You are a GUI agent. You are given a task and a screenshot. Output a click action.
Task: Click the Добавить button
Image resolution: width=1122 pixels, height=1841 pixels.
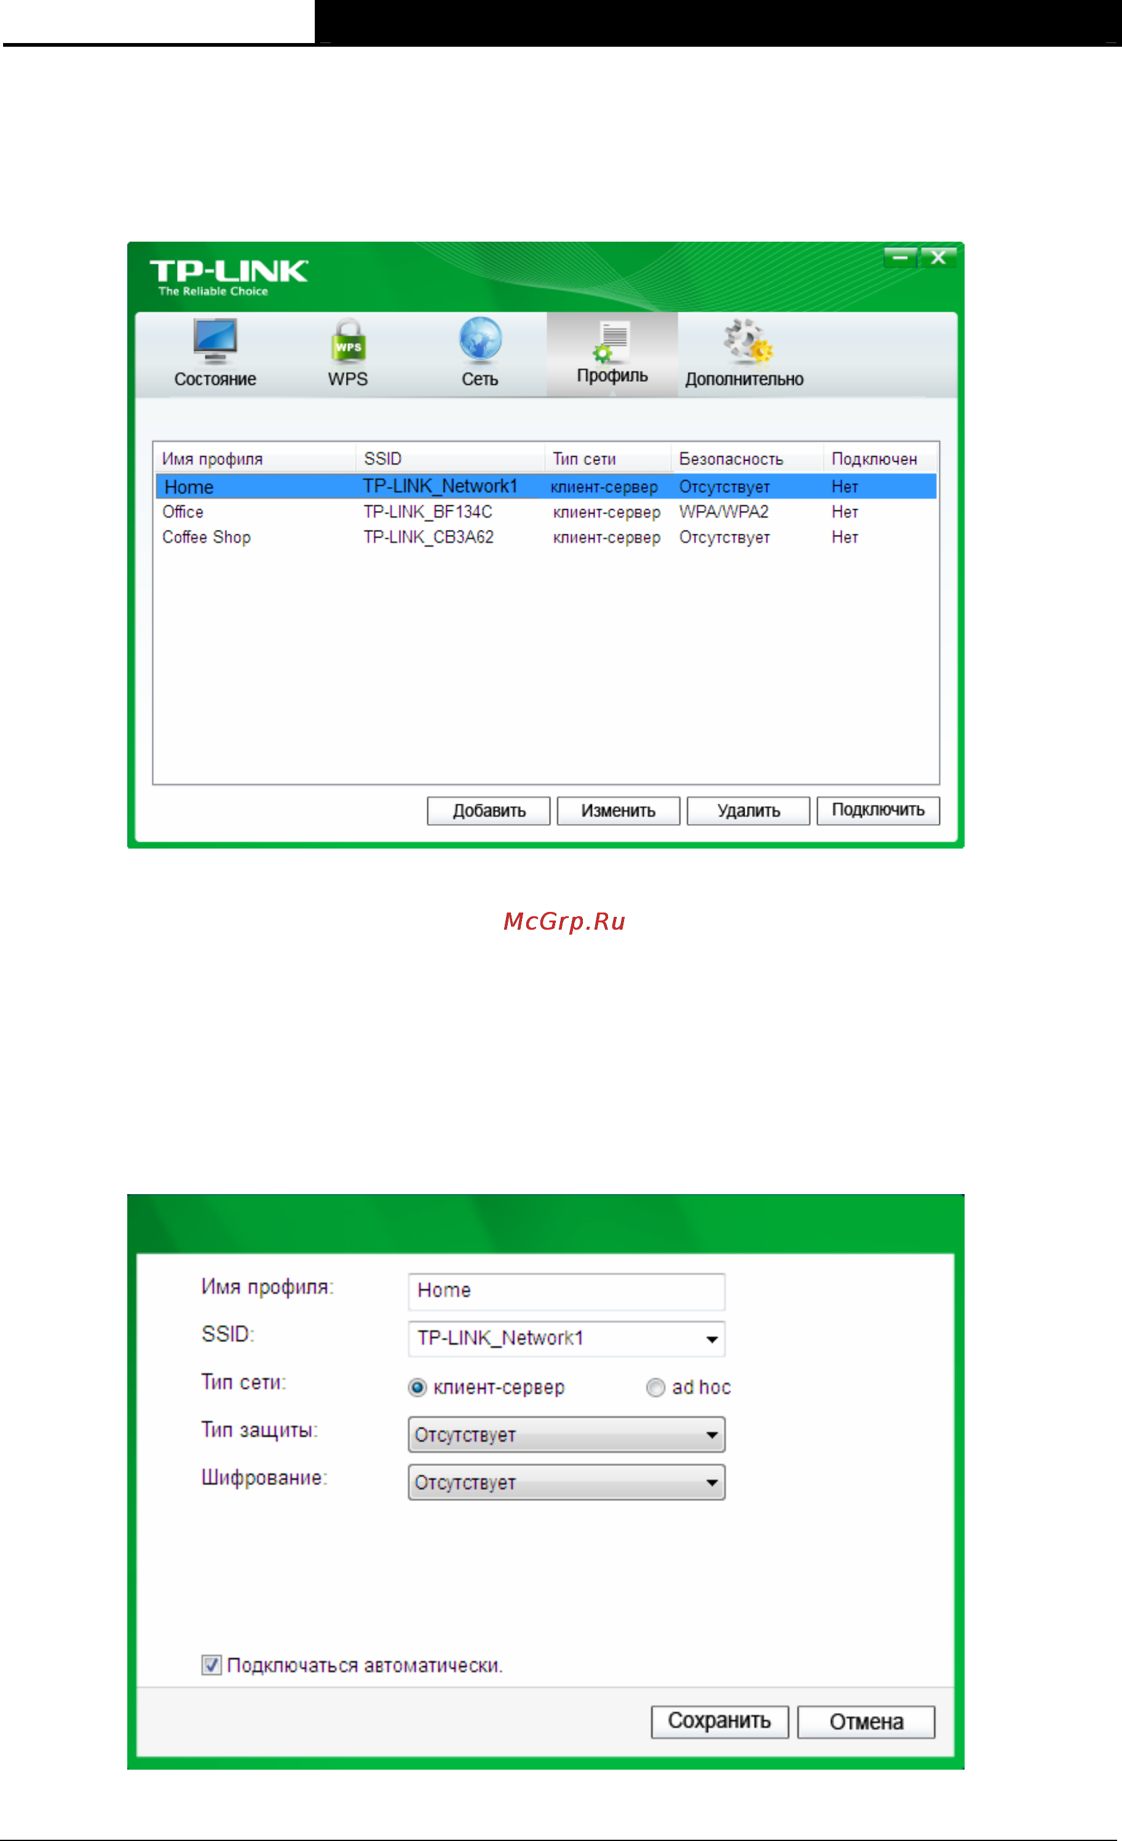pos(489,810)
